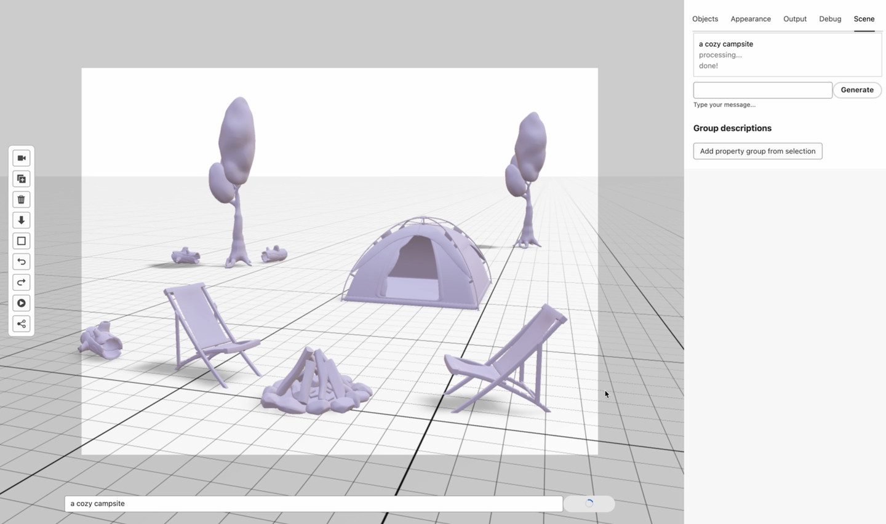Click the duplicate object icon
This screenshot has width=886, height=524.
pos(22,179)
